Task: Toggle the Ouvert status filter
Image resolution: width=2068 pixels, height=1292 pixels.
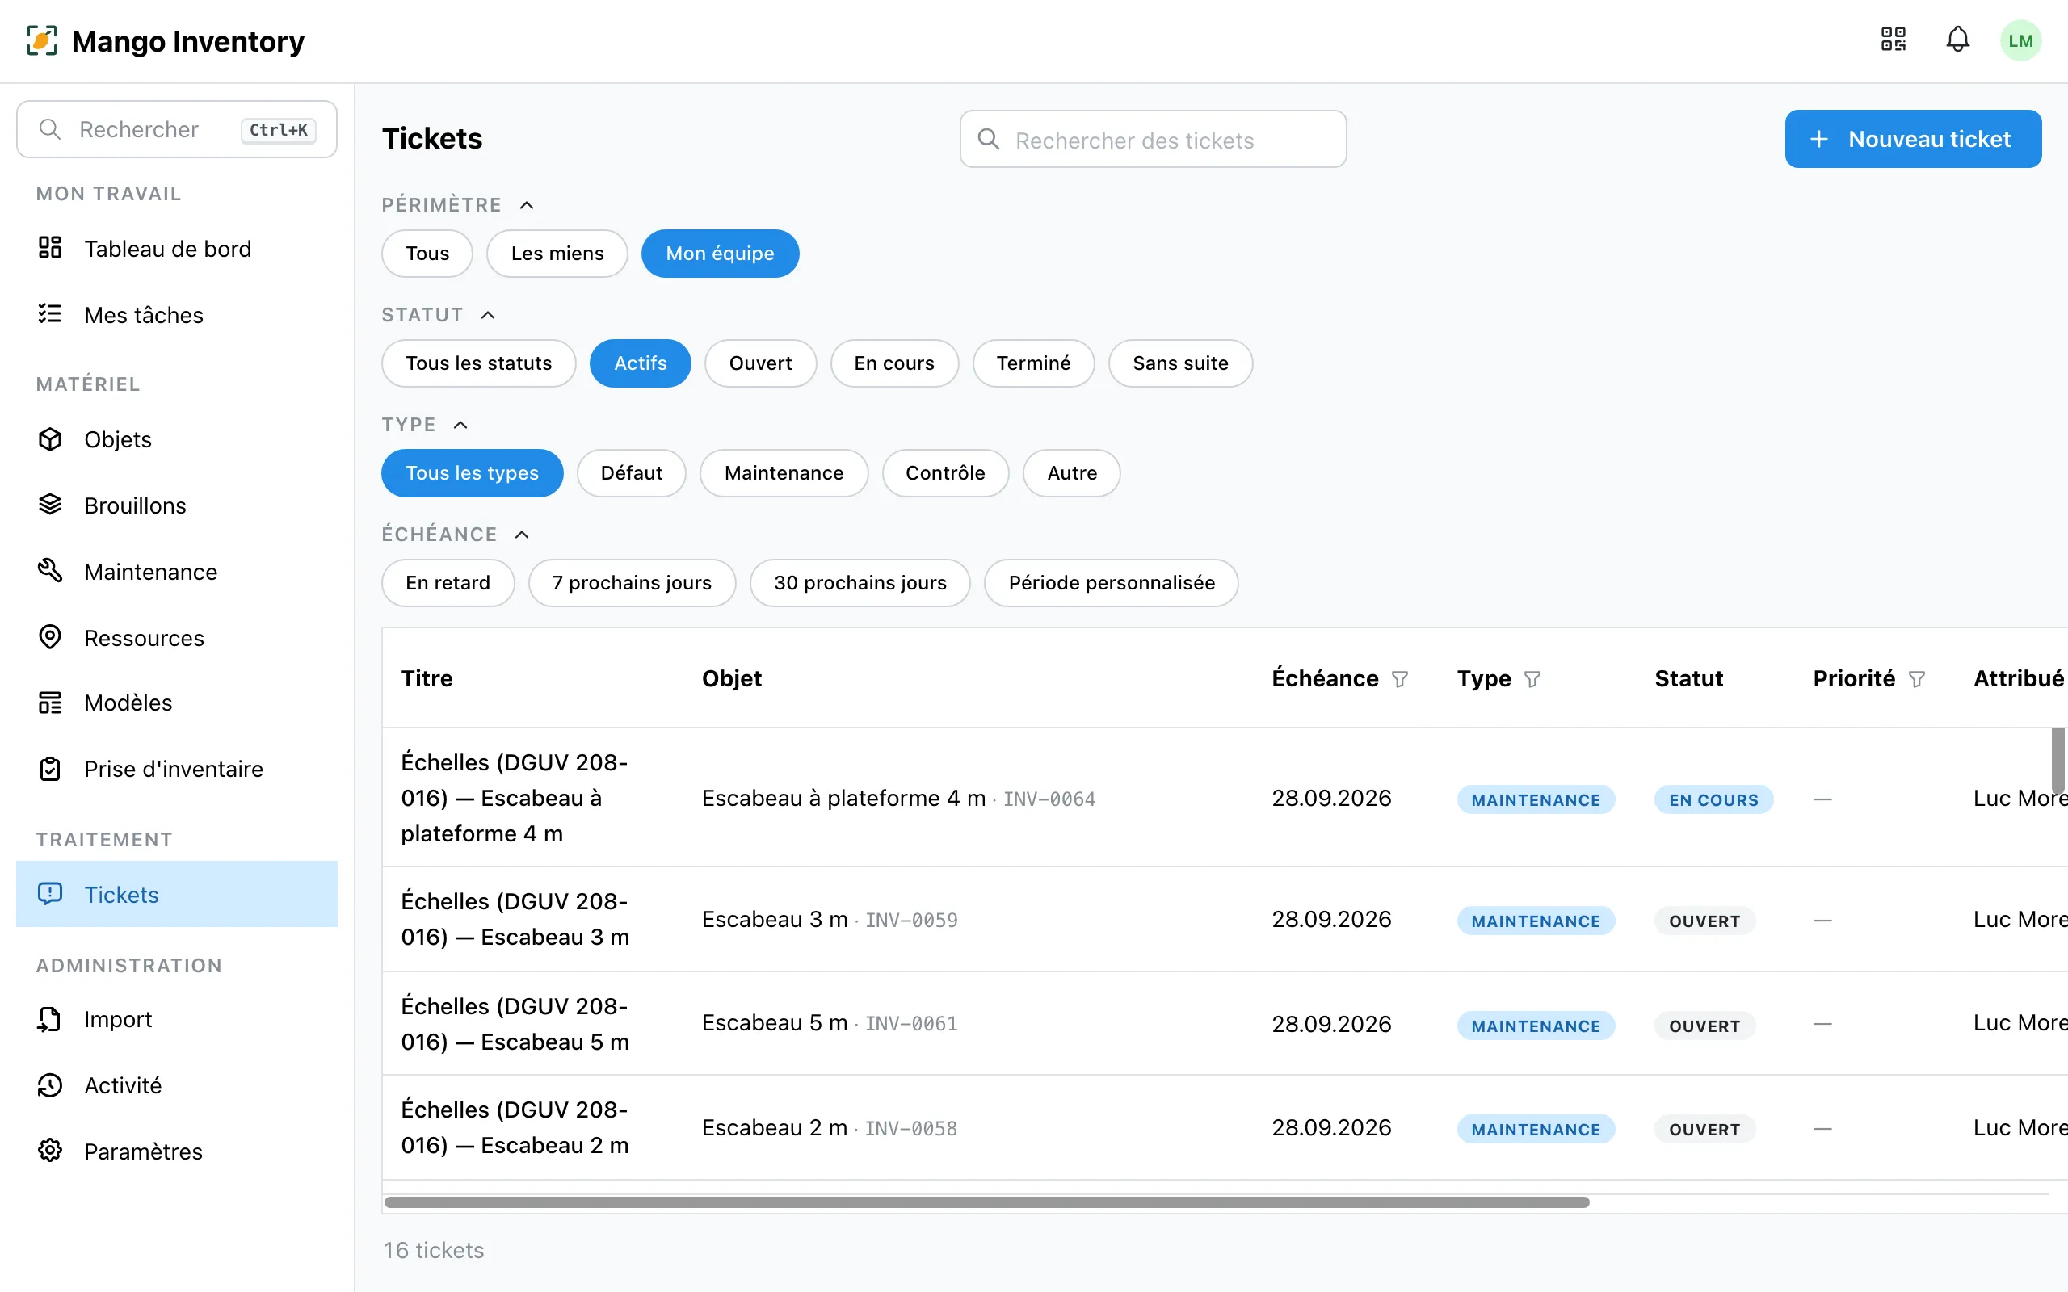Action: (760, 363)
